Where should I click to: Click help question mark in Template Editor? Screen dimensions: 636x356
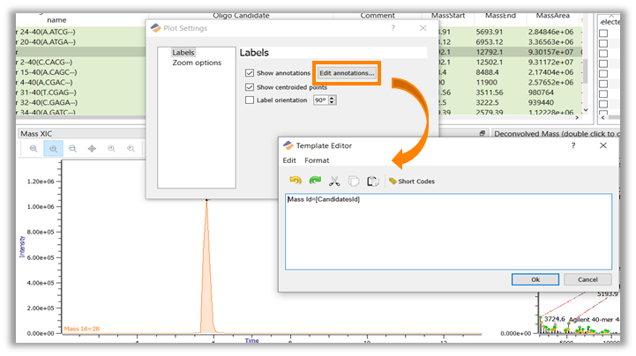(x=573, y=145)
